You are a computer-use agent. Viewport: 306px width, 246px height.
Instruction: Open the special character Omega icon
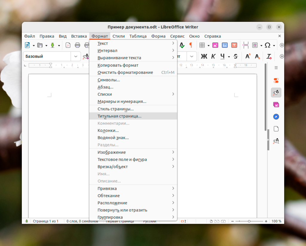(x=267, y=45)
